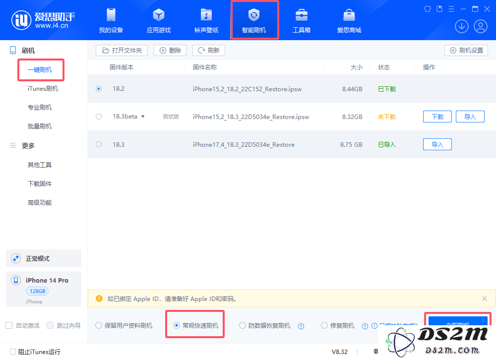Screen dimensions: 496x359
Task: Click the 刷机 section header
Action: coord(28,51)
